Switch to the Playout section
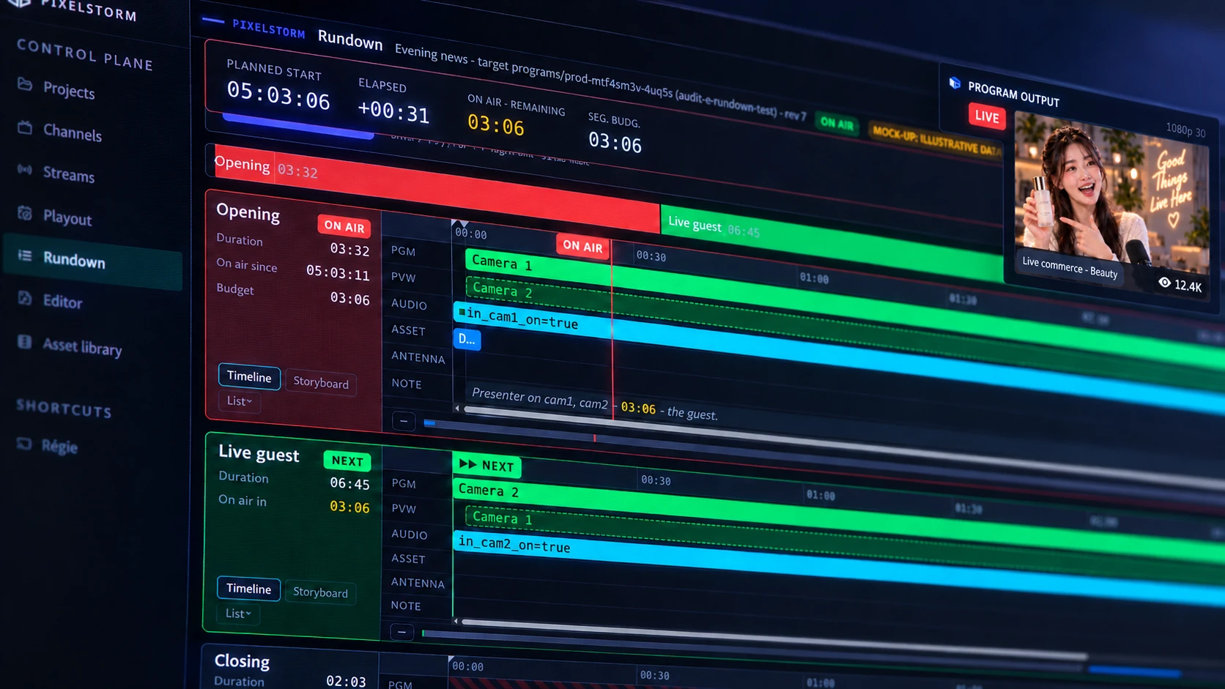1225x689 pixels. coord(67,217)
